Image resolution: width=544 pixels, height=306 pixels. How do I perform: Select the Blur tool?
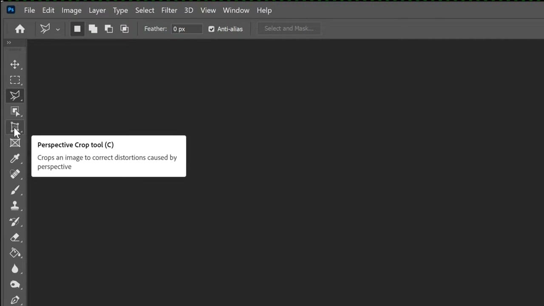(15, 269)
